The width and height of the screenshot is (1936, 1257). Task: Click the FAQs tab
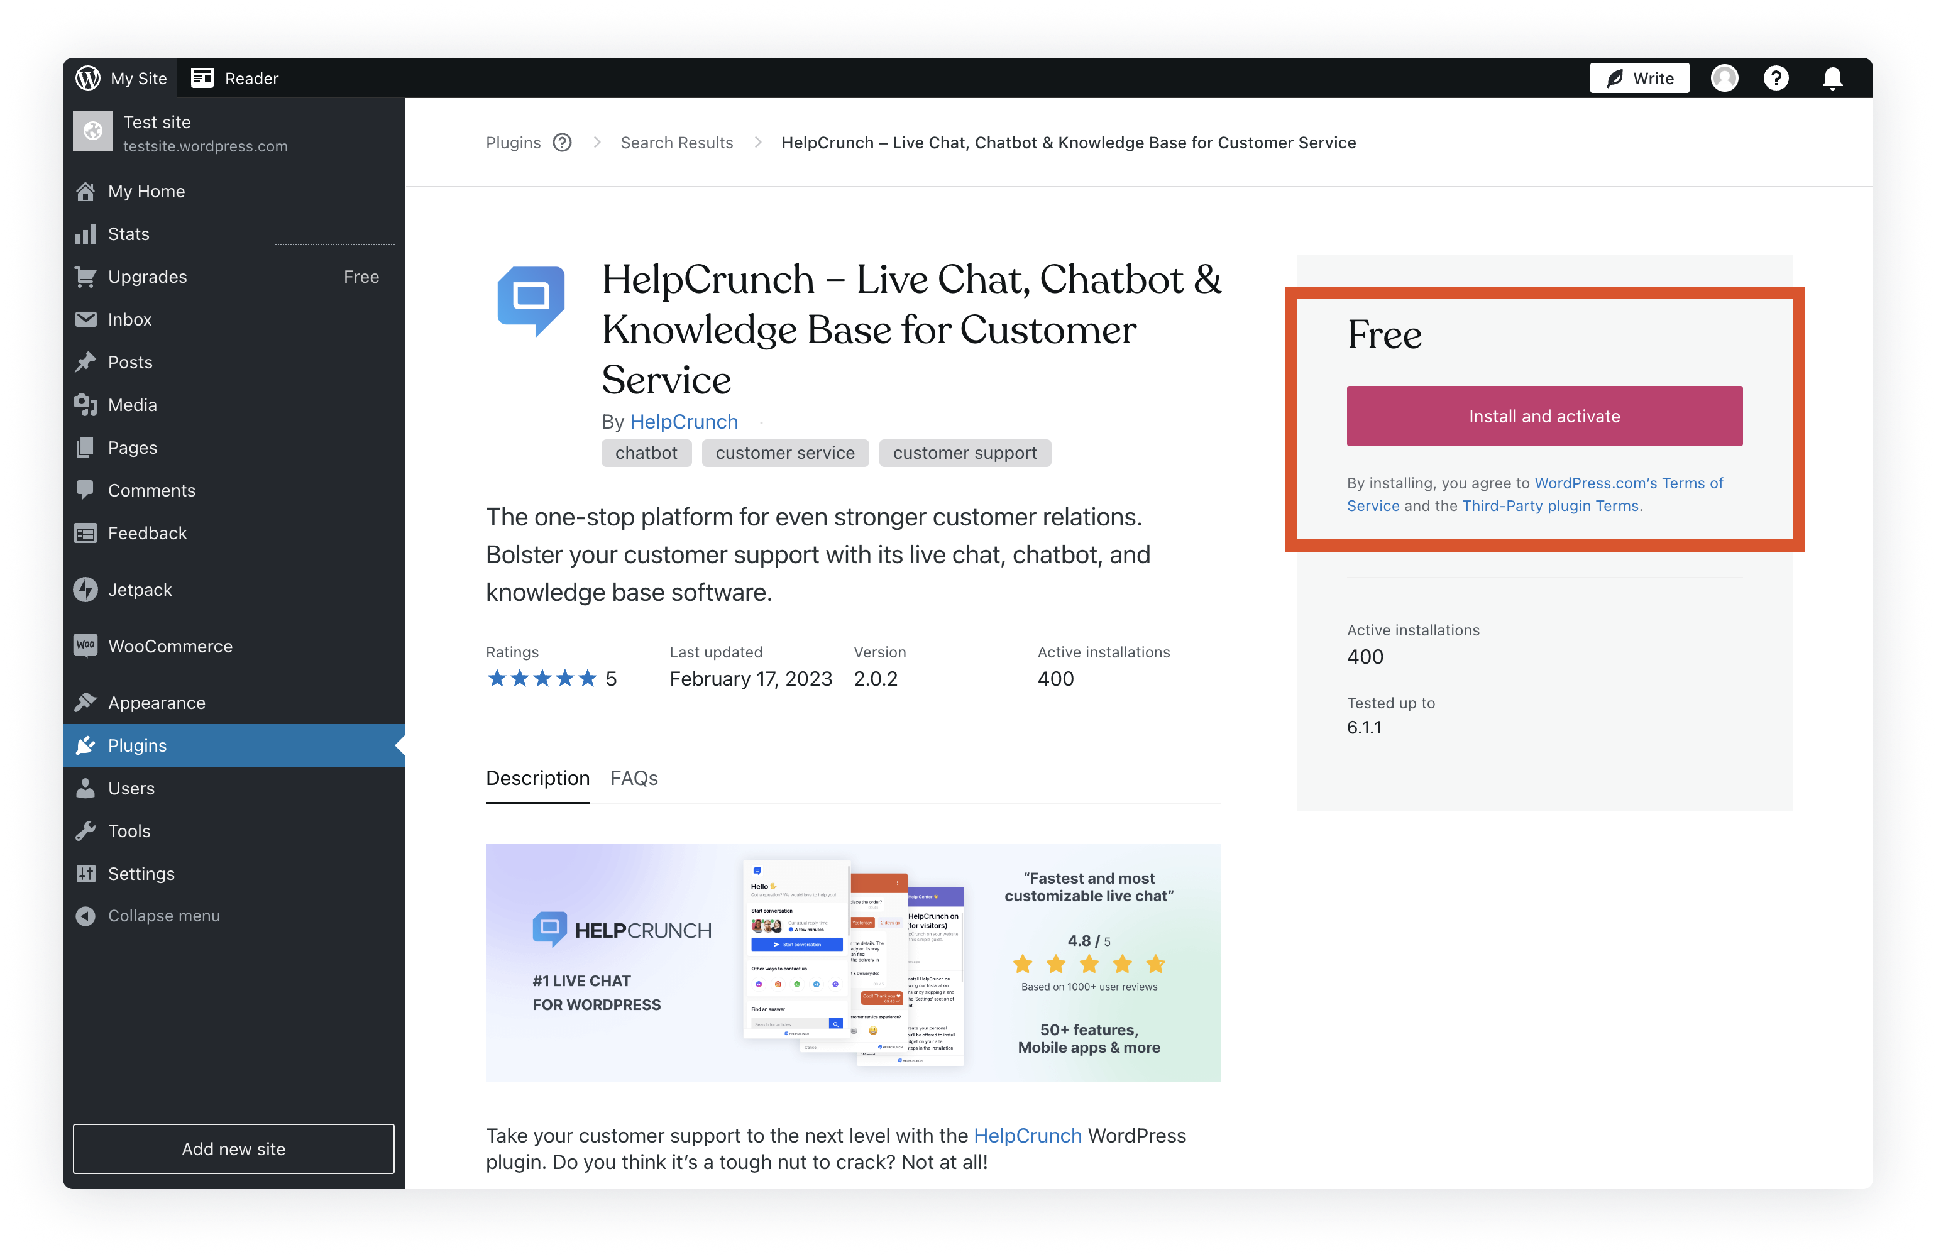pyautogui.click(x=634, y=777)
